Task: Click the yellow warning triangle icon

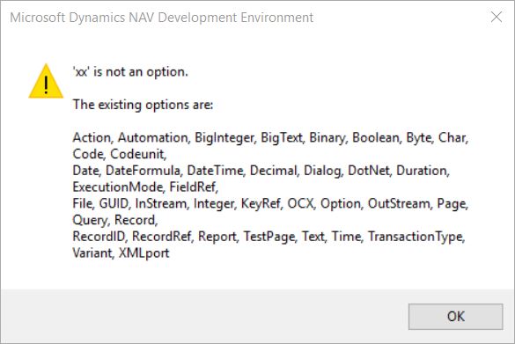Action: point(46,81)
